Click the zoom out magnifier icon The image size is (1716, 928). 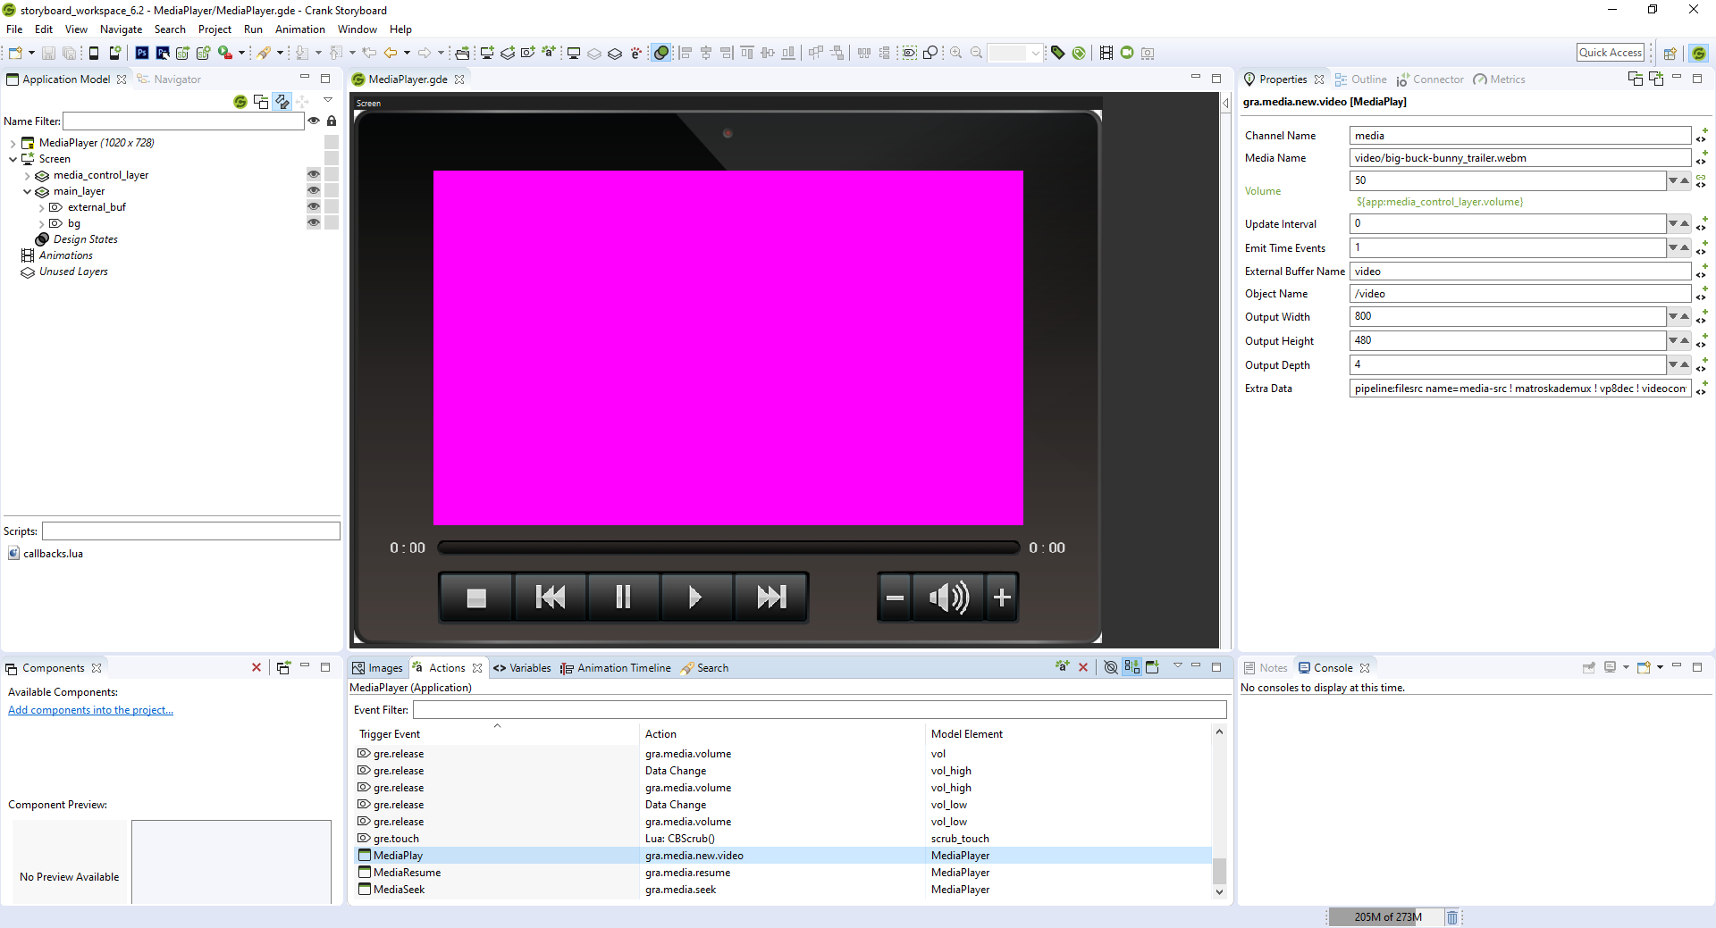pos(976,53)
